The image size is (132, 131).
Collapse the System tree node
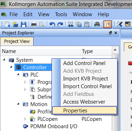[x=4, y=60]
